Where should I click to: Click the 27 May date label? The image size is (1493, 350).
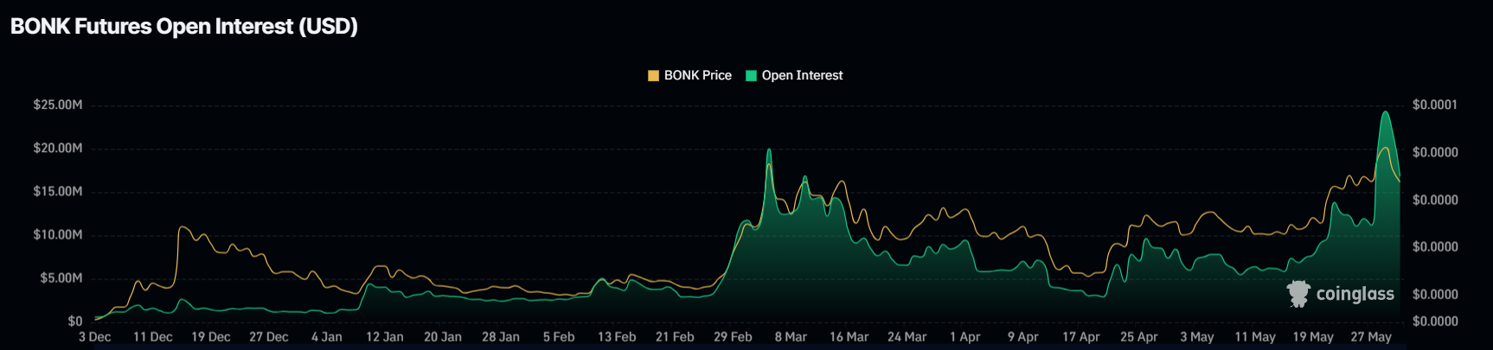[1371, 337]
